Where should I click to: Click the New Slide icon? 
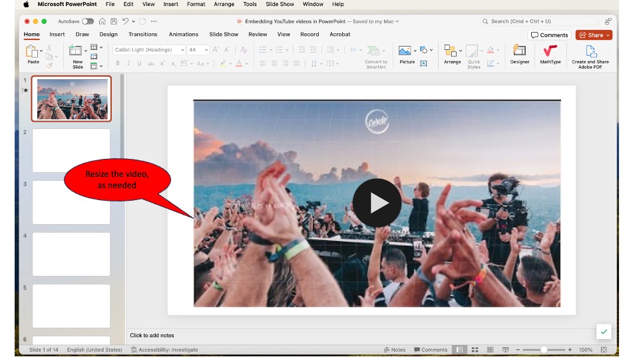point(75,51)
